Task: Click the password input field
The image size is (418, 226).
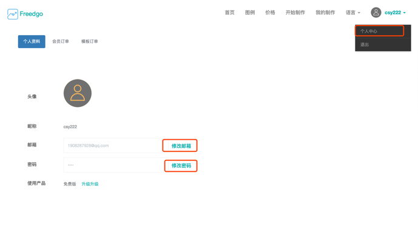Action: [x=116, y=165]
